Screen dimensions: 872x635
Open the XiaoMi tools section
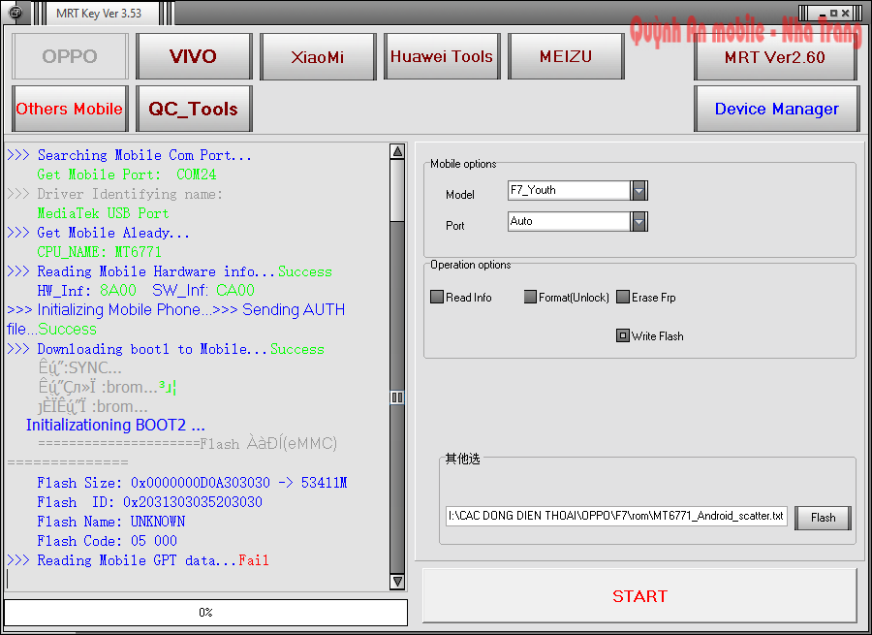tap(318, 56)
